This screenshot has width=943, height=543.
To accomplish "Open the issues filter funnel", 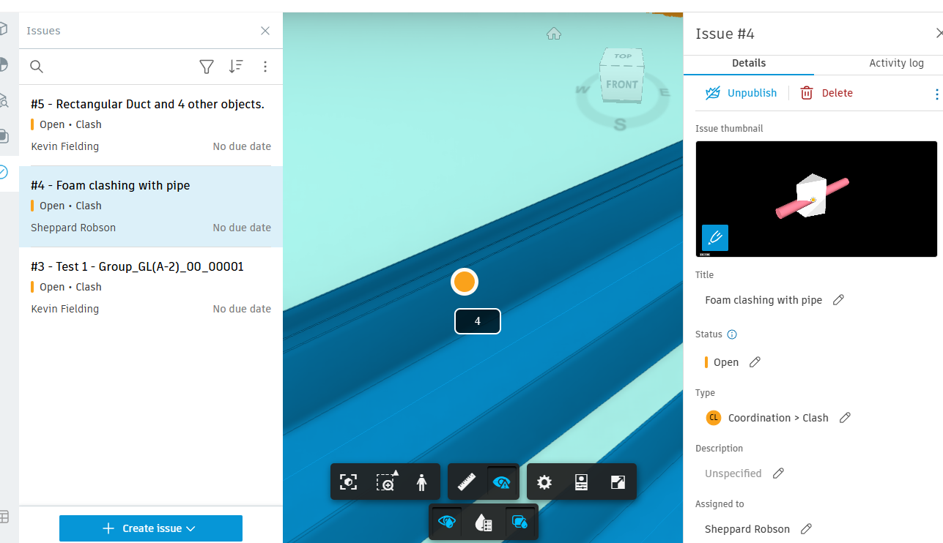I will (207, 67).
